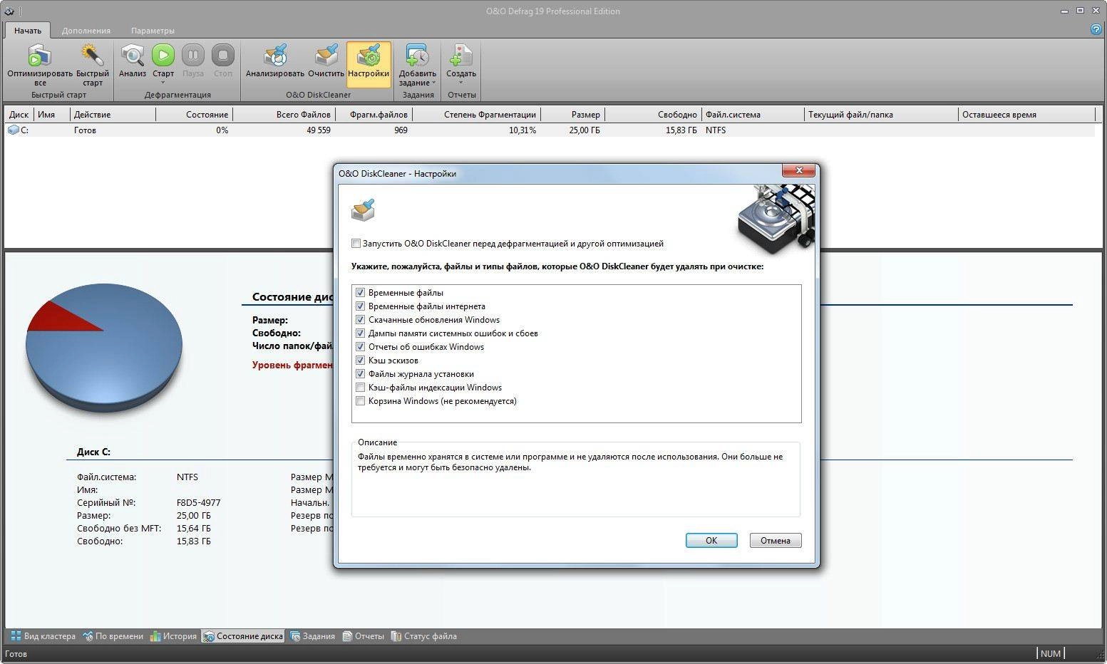Expand the Добавить задание dropdown arrow

pyautogui.click(x=434, y=83)
